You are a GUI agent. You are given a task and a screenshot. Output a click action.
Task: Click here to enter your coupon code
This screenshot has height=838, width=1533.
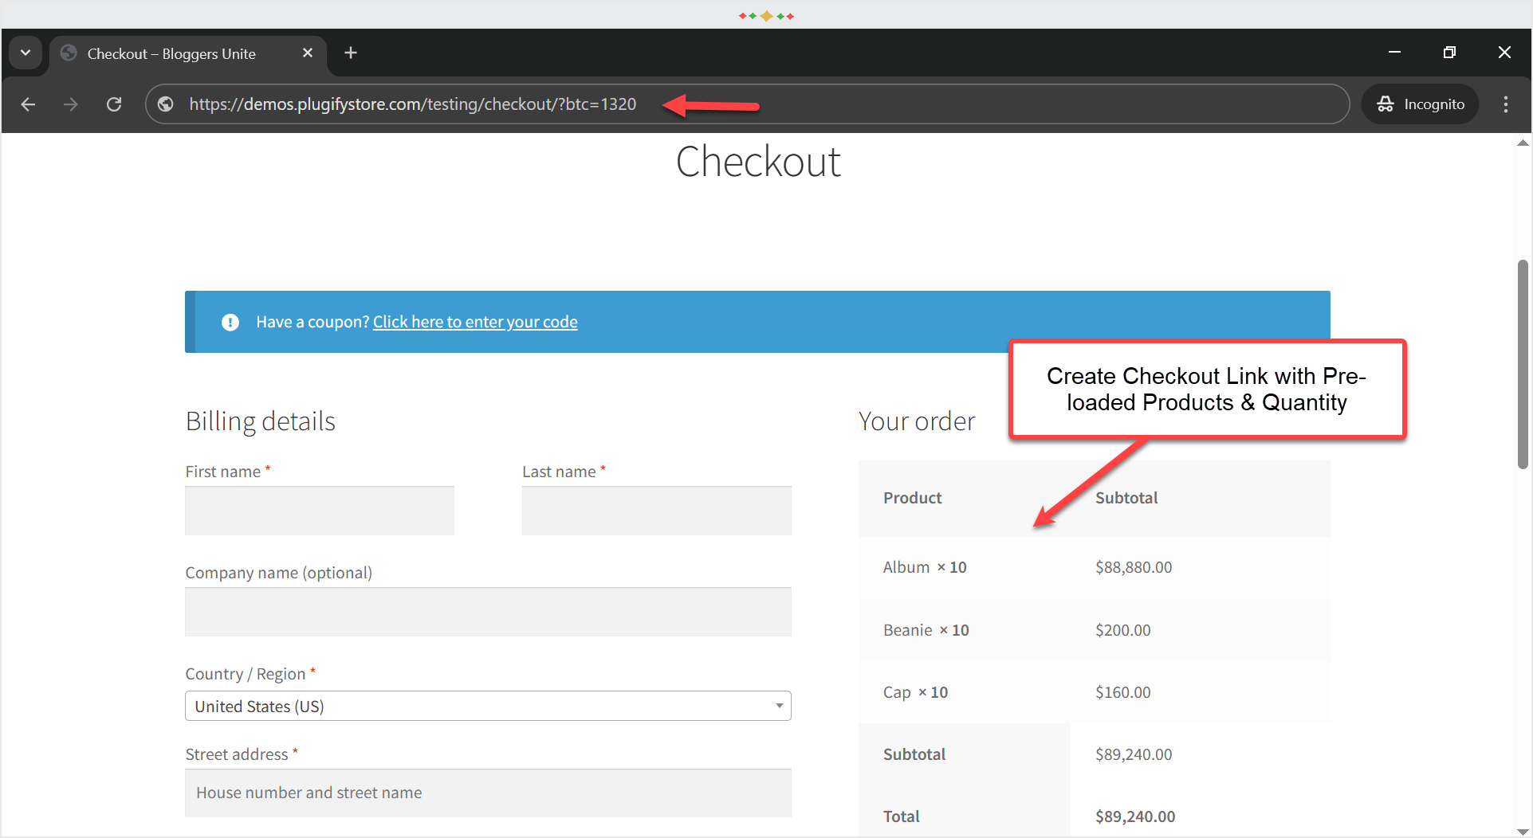tap(475, 322)
